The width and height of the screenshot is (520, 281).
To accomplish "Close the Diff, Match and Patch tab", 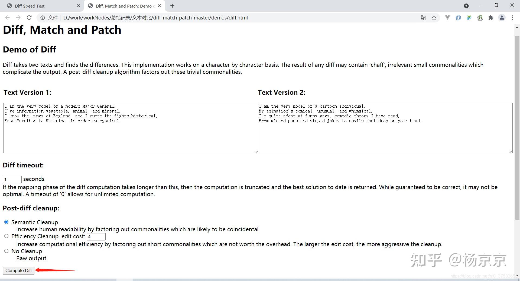I will [x=160, y=6].
